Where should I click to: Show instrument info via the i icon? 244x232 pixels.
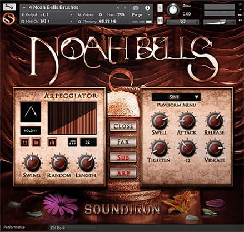pyautogui.click(x=147, y=8)
